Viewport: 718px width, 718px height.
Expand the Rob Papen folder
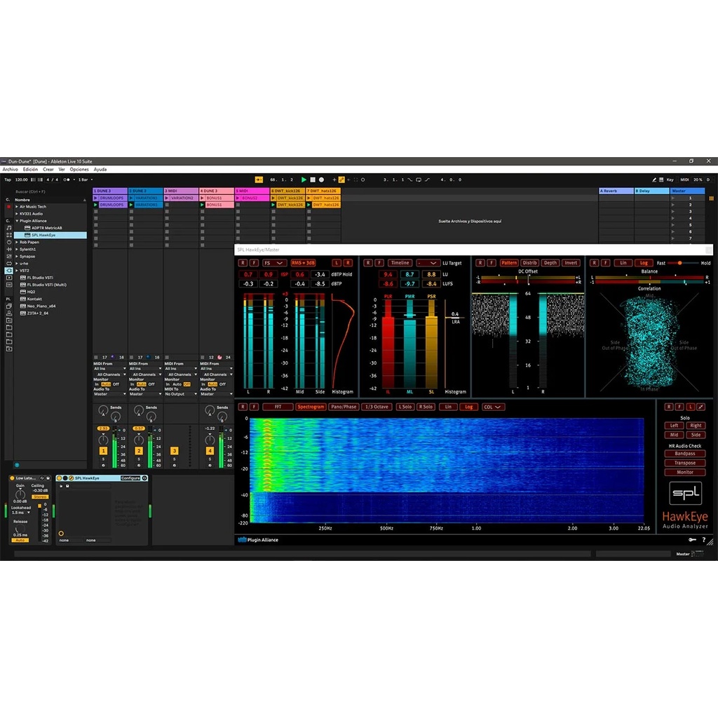click(x=17, y=242)
